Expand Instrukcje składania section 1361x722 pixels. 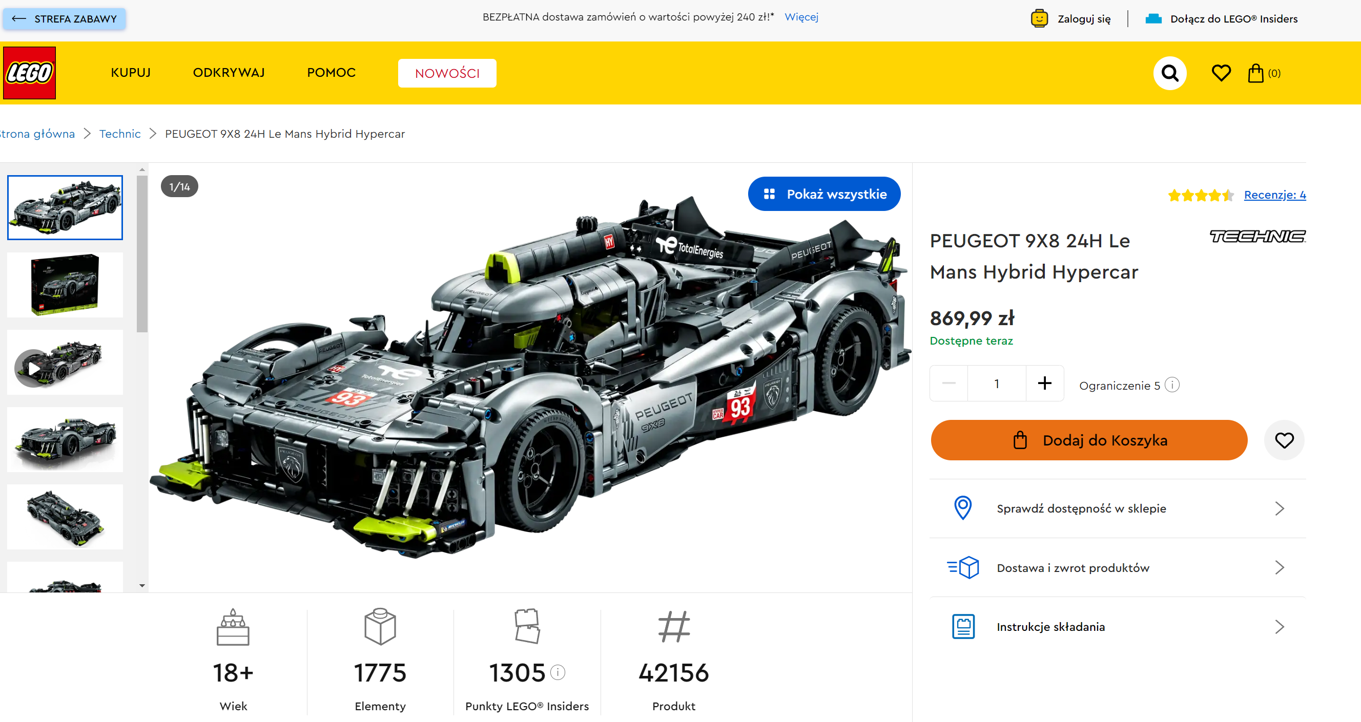coord(1118,627)
